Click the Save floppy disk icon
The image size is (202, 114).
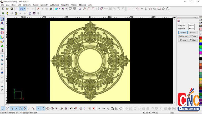[12, 9]
